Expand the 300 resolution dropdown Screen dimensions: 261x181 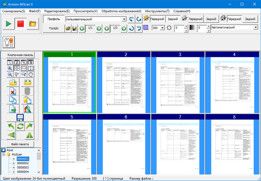(162, 28)
